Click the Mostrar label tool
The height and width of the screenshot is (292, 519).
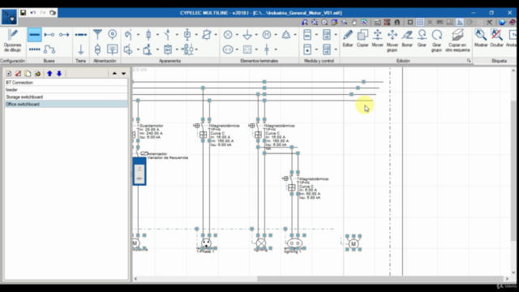pyautogui.click(x=481, y=38)
